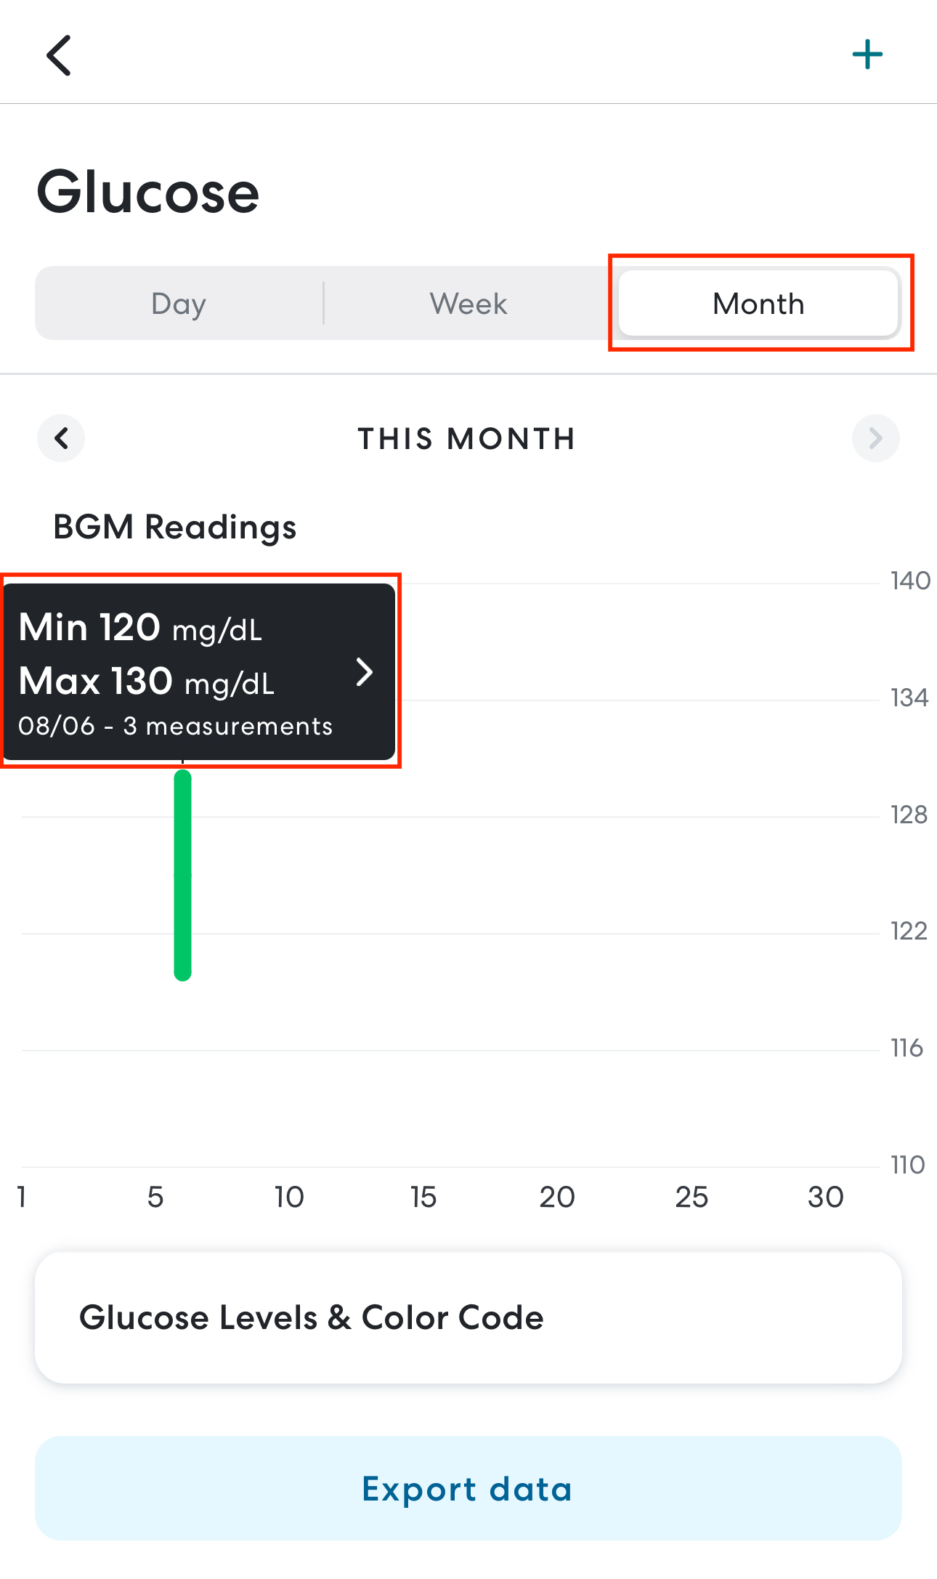Tap the "08/06 - 3 measurements" tooltip text

[175, 726]
